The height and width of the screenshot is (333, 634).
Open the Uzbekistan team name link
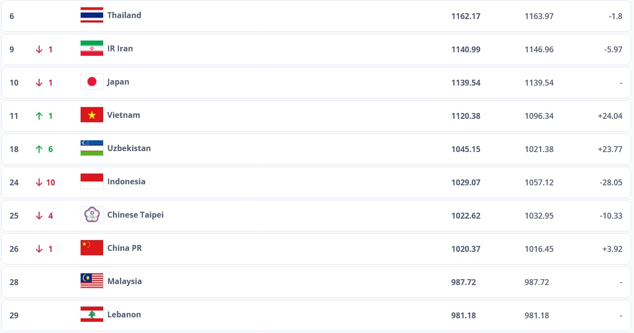click(129, 148)
